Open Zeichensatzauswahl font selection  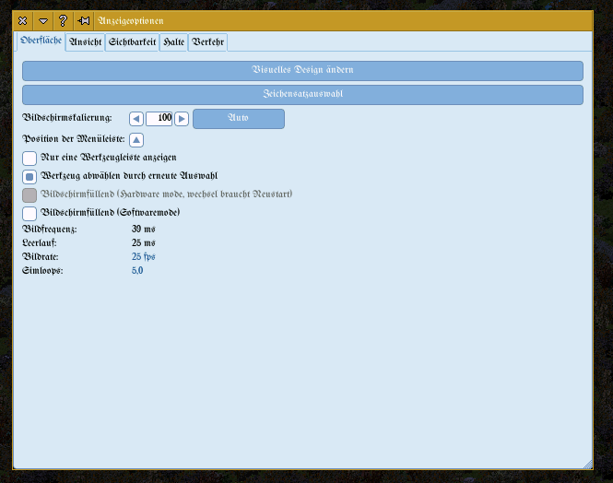(x=302, y=94)
